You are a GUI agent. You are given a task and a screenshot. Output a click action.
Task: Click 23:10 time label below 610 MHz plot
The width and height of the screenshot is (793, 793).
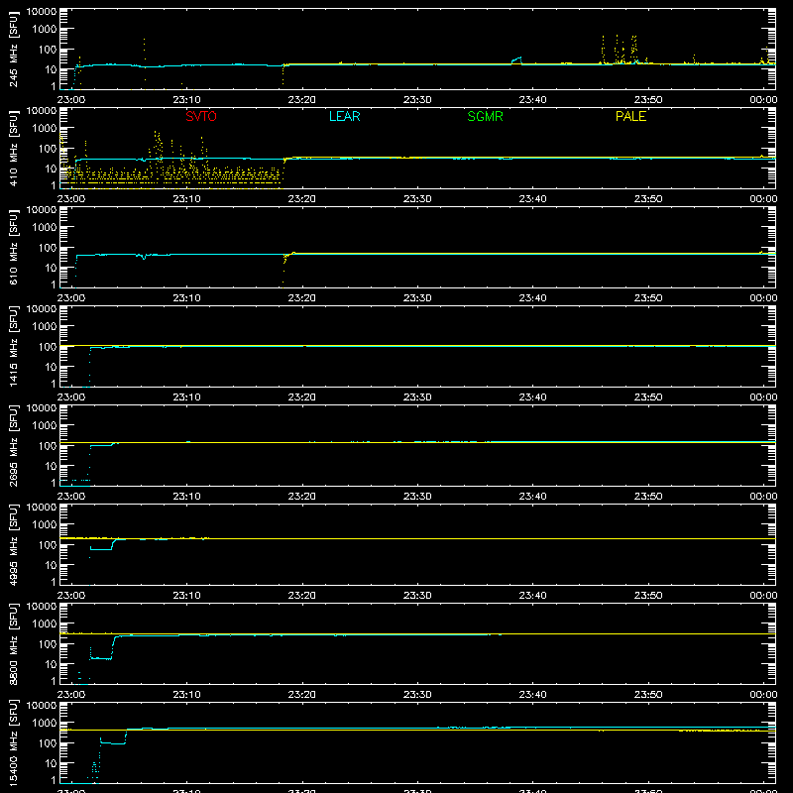(186, 298)
